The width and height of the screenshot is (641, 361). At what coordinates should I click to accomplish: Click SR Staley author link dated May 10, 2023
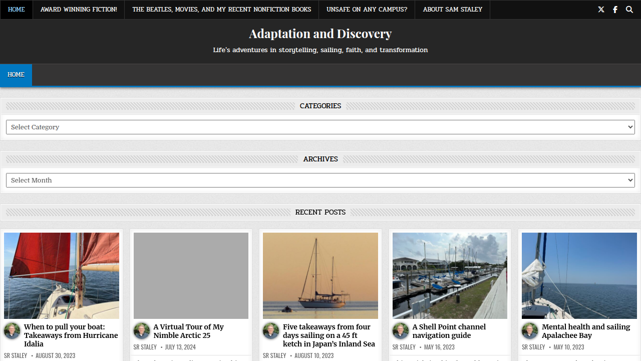point(533,347)
